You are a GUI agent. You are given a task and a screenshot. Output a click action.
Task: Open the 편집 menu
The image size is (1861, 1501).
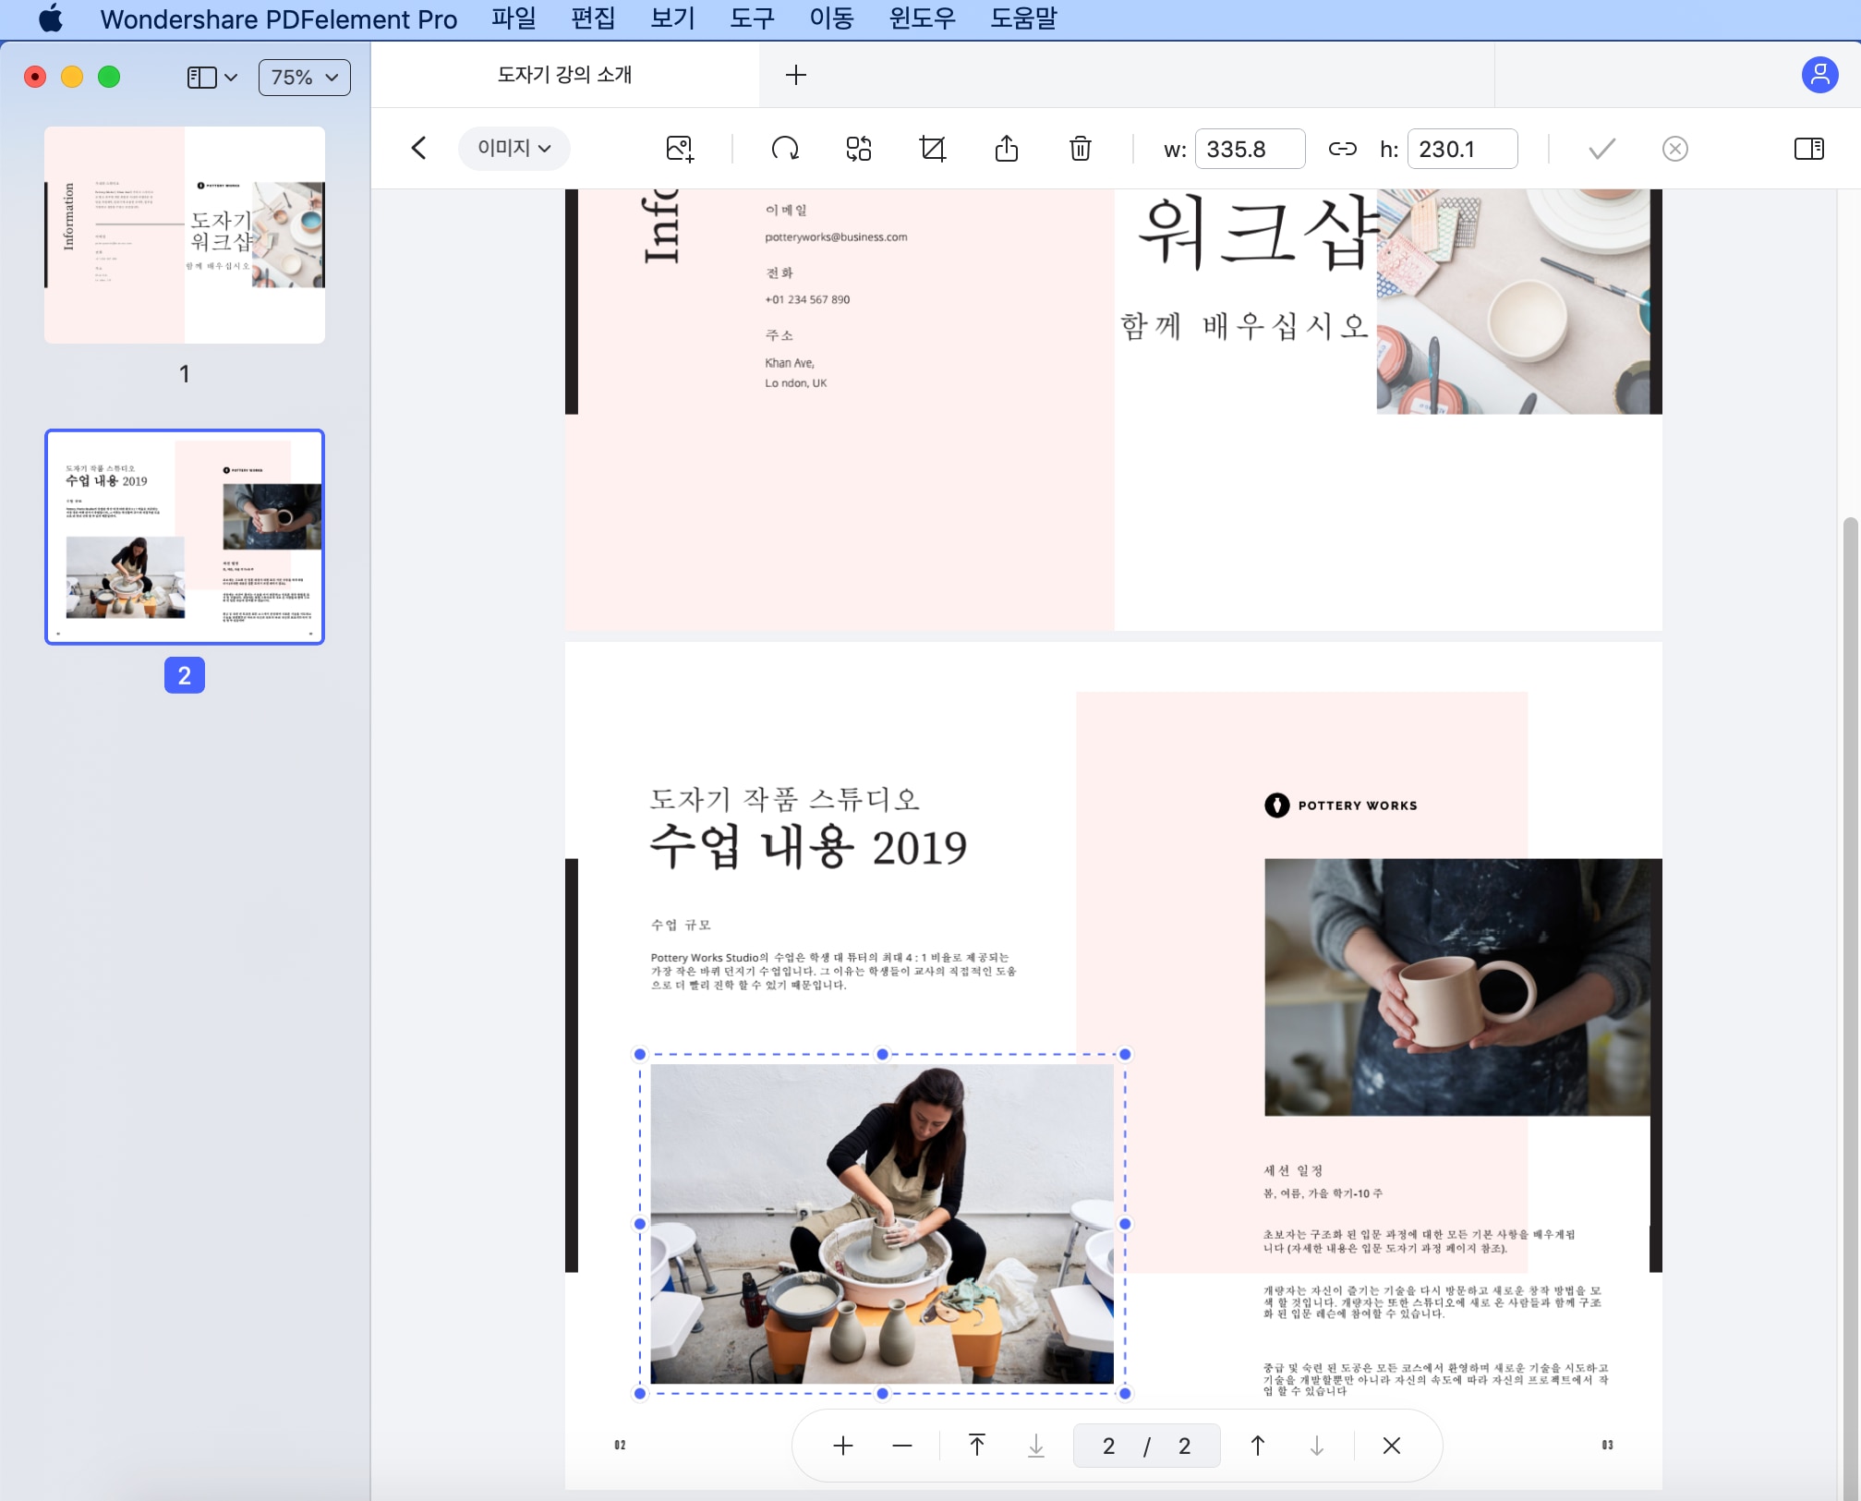(x=593, y=18)
